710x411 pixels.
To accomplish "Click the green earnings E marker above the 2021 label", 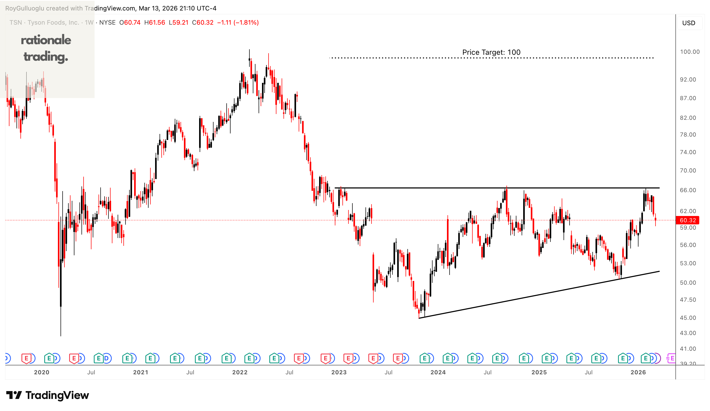I will click(x=150, y=359).
